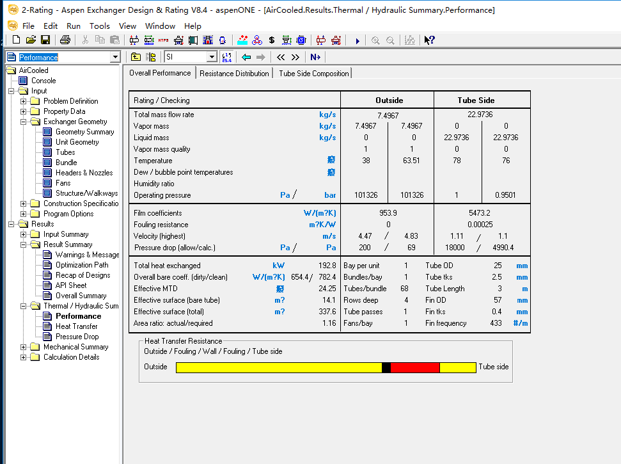Open the Tube Side Composition tab
Viewport: 621px width, 464px height.
tap(313, 74)
